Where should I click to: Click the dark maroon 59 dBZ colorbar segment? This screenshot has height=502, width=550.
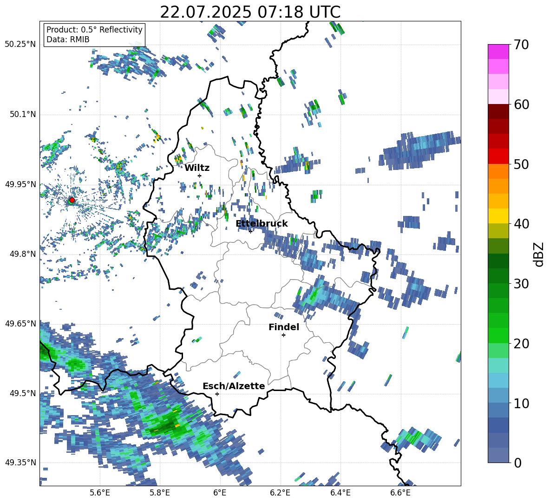click(498, 111)
